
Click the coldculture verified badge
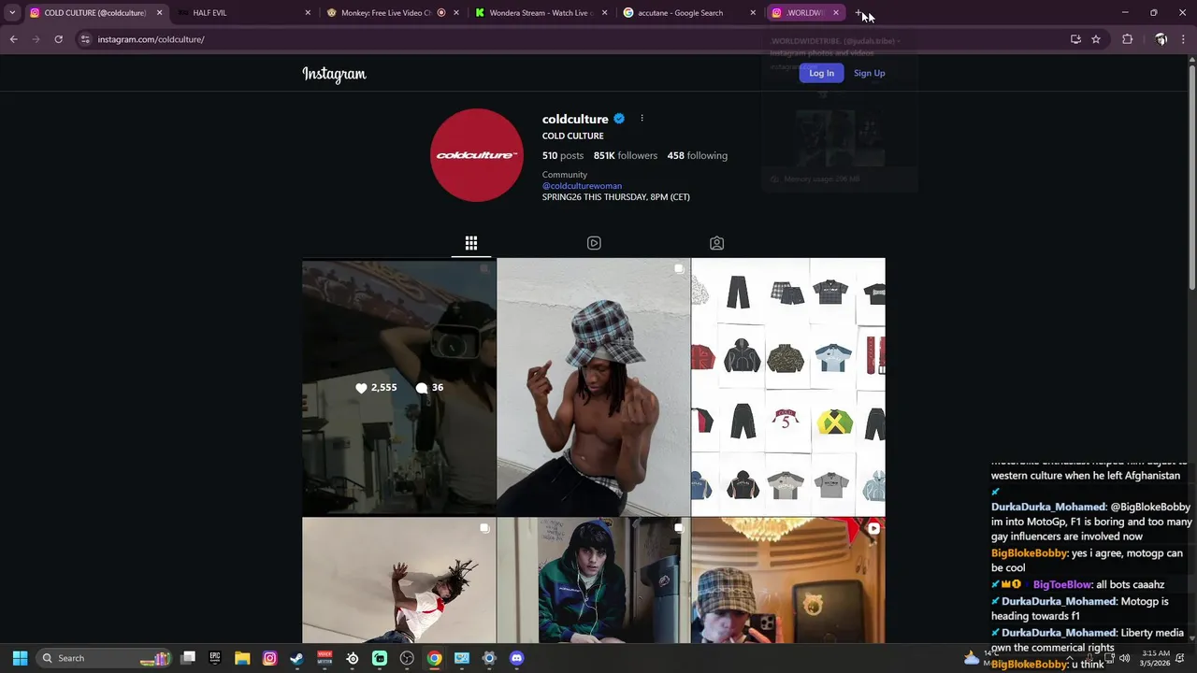coord(619,119)
